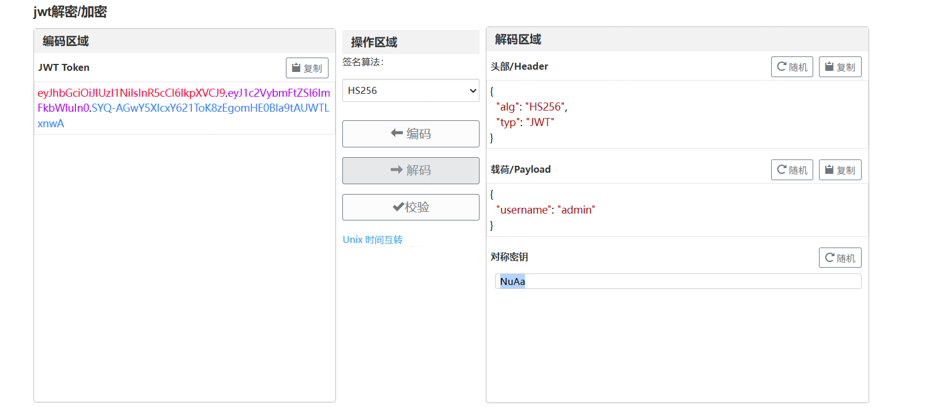Click the 编码区域 panel heading

click(x=66, y=41)
